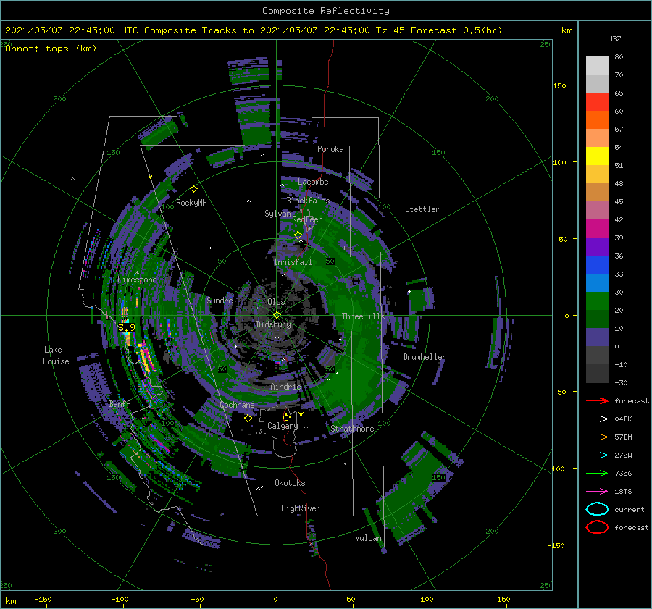The image size is (652, 609).
Task: Select the magenta 42-39 dBZ swatch
Action: (x=597, y=229)
